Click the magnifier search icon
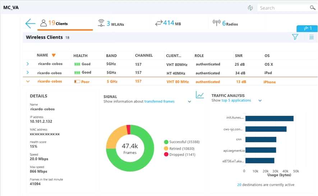 312,8
